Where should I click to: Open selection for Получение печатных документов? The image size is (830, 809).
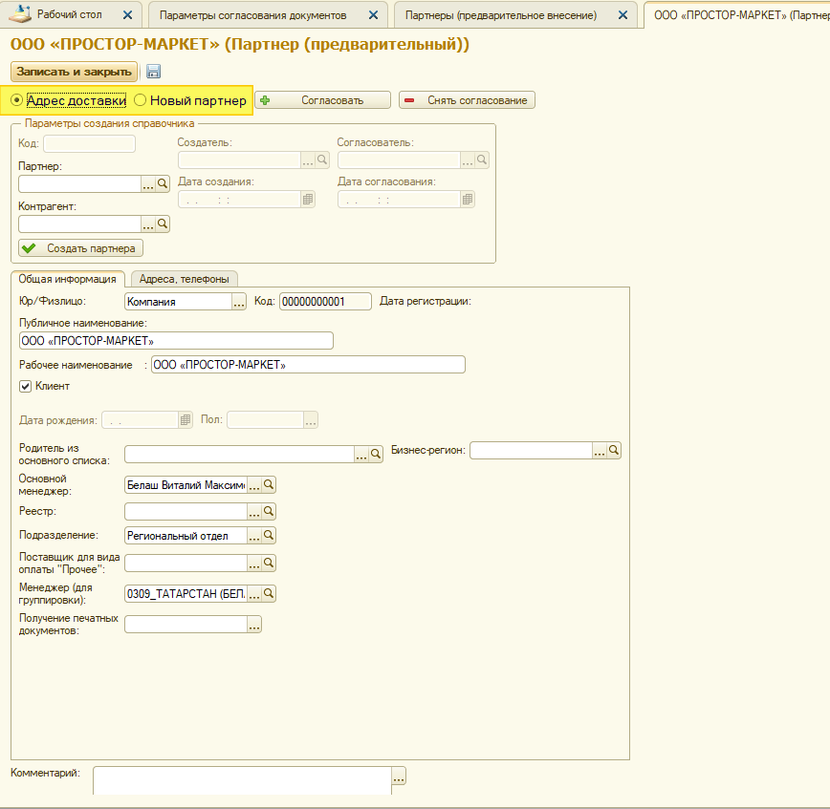tap(254, 625)
